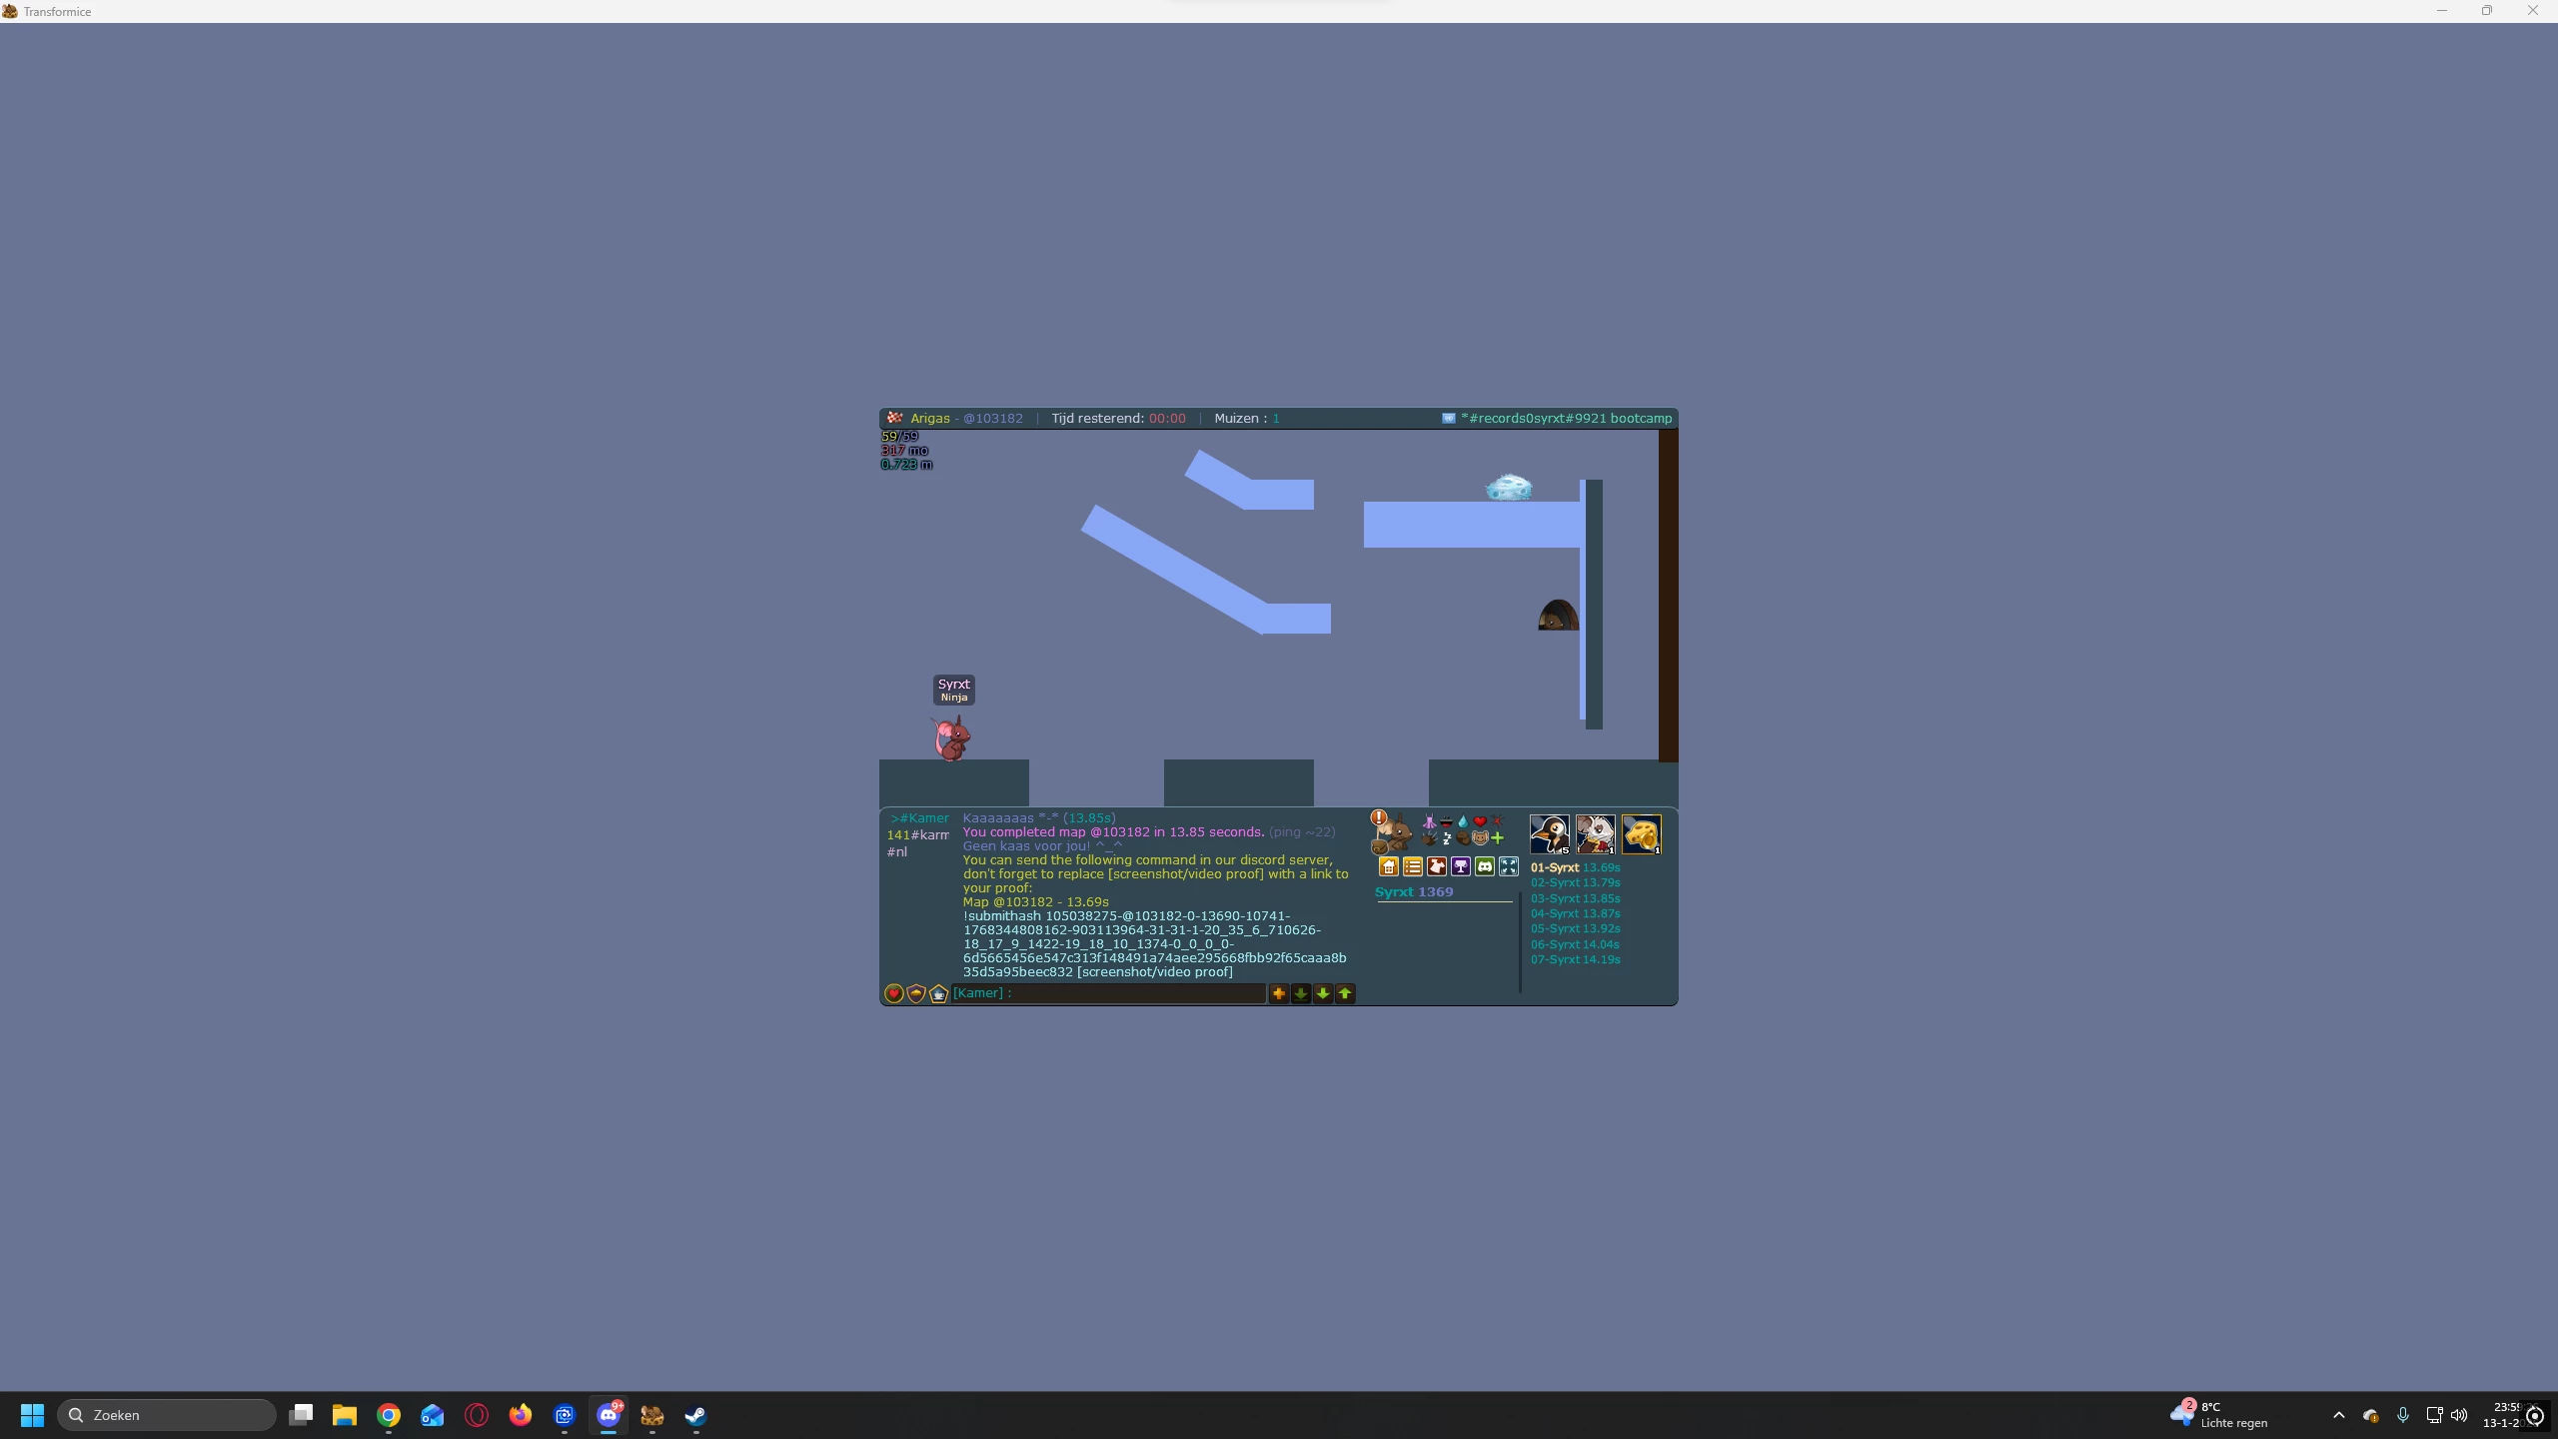Image resolution: width=2558 pixels, height=1439 pixels.
Task: Switch to the #nl chat tab
Action: (x=897, y=852)
